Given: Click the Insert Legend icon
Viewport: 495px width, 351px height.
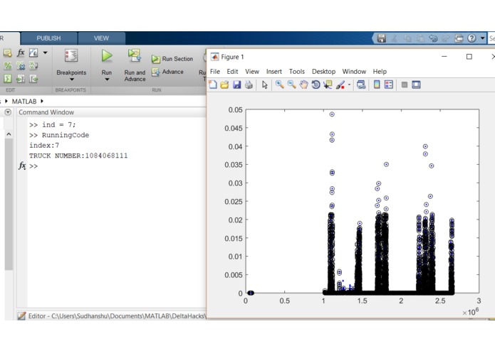Looking at the screenshot, I should coord(389,85).
